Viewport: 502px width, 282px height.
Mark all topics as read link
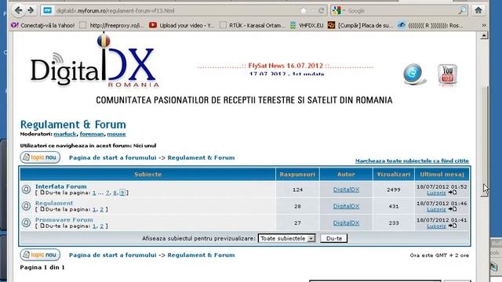(412, 161)
